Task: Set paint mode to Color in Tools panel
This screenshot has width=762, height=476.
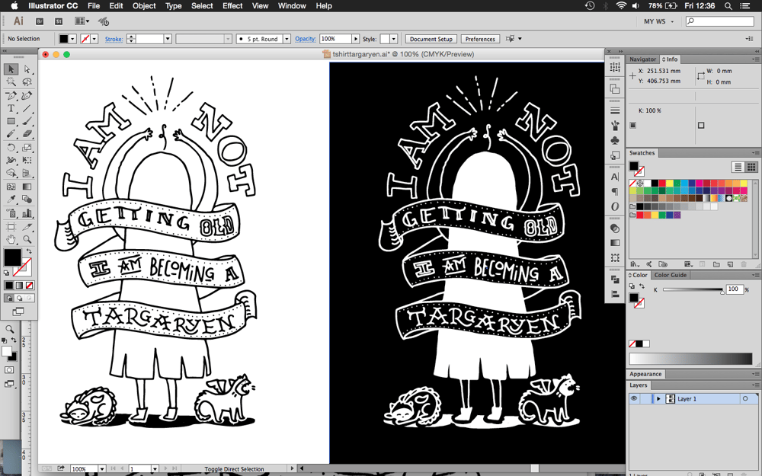Action: point(9,285)
